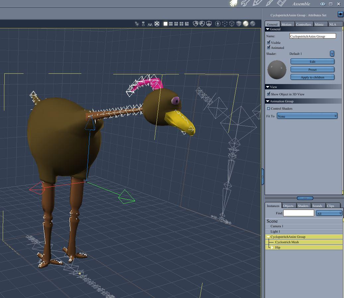Toggle Show Object in 3D View
Image resolution: width=344 pixels, height=298 pixels.
point(268,94)
